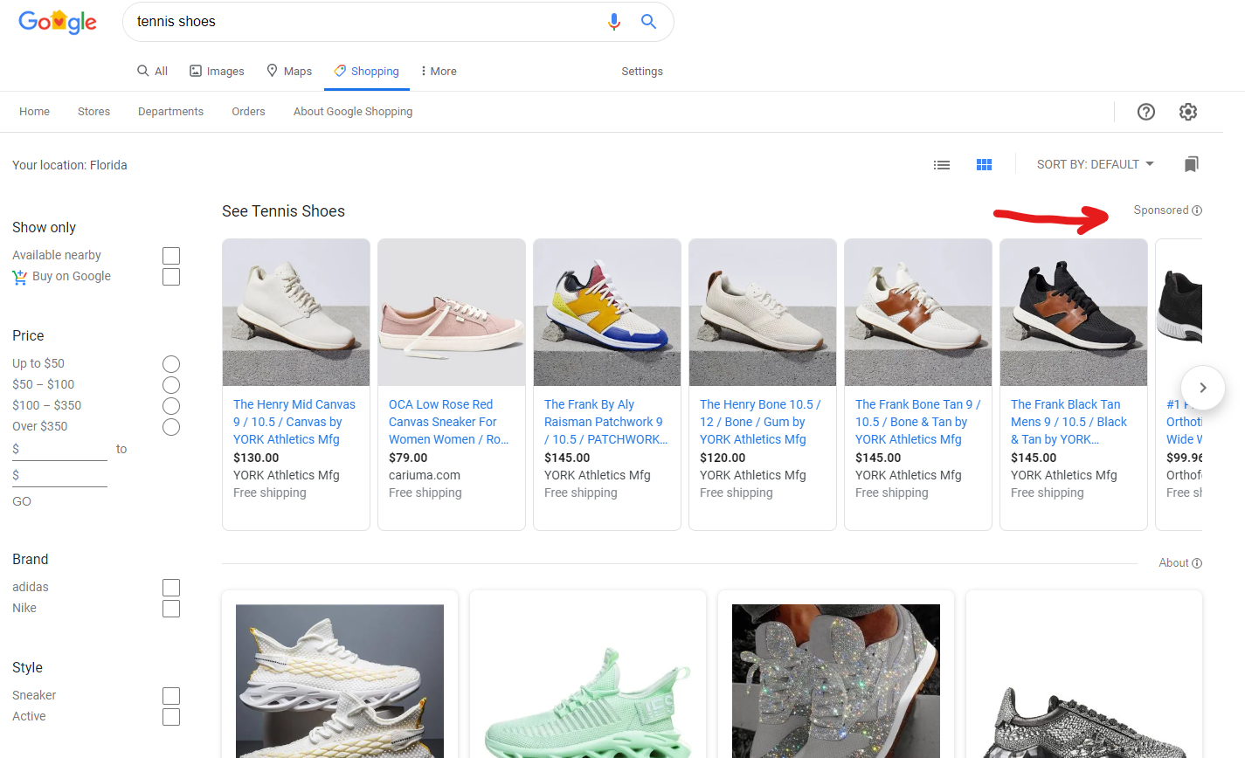This screenshot has height=758, width=1245.
Task: Open the All search tab
Action: pos(152,71)
